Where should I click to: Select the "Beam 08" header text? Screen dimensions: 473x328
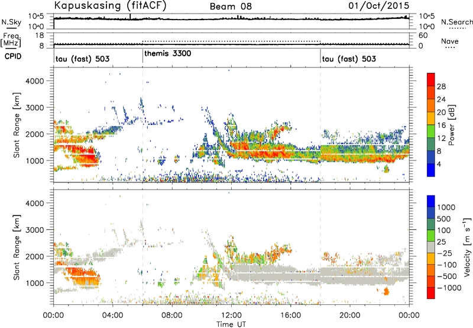tap(231, 7)
